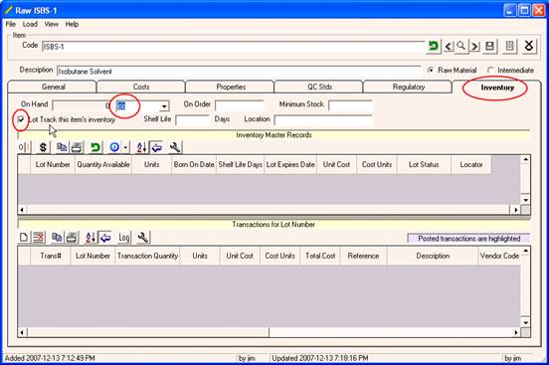Switch to the QC Stds tab
Viewport: 549px width, 365px height.
point(319,87)
